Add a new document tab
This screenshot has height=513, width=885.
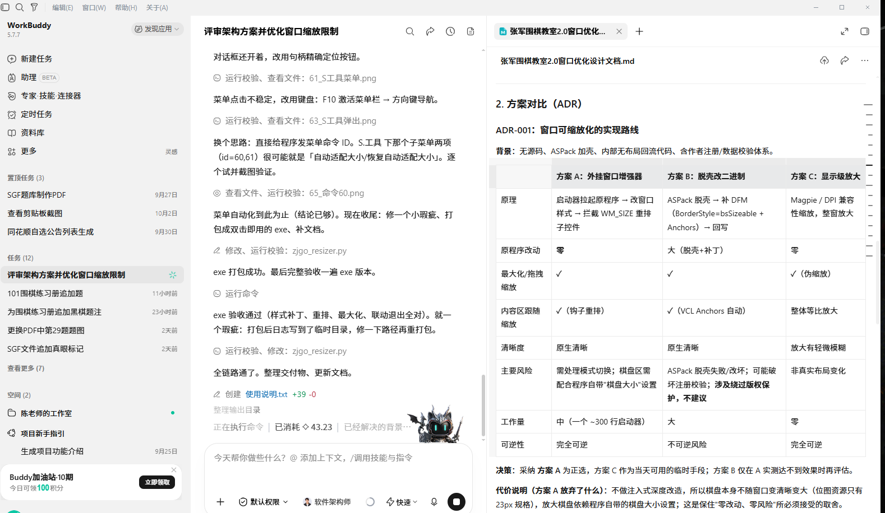[639, 31]
